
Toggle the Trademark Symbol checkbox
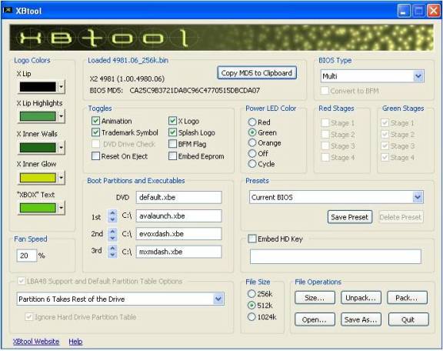(x=95, y=132)
